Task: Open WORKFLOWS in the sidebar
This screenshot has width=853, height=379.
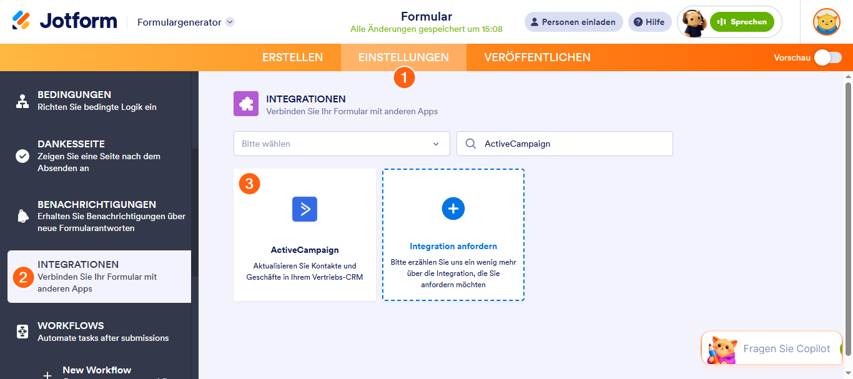Action: coord(99,332)
